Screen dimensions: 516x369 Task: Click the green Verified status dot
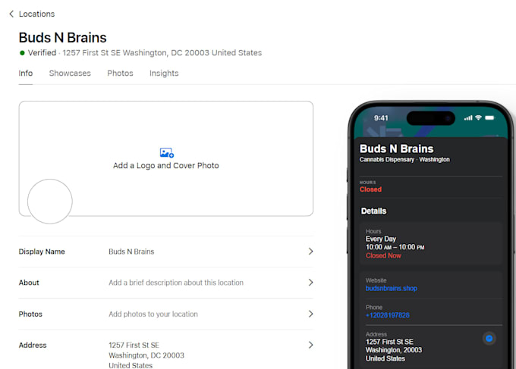coord(22,53)
